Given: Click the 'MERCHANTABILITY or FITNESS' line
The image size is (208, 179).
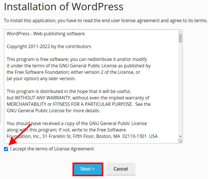Looking at the screenshot, I should click(79, 104).
